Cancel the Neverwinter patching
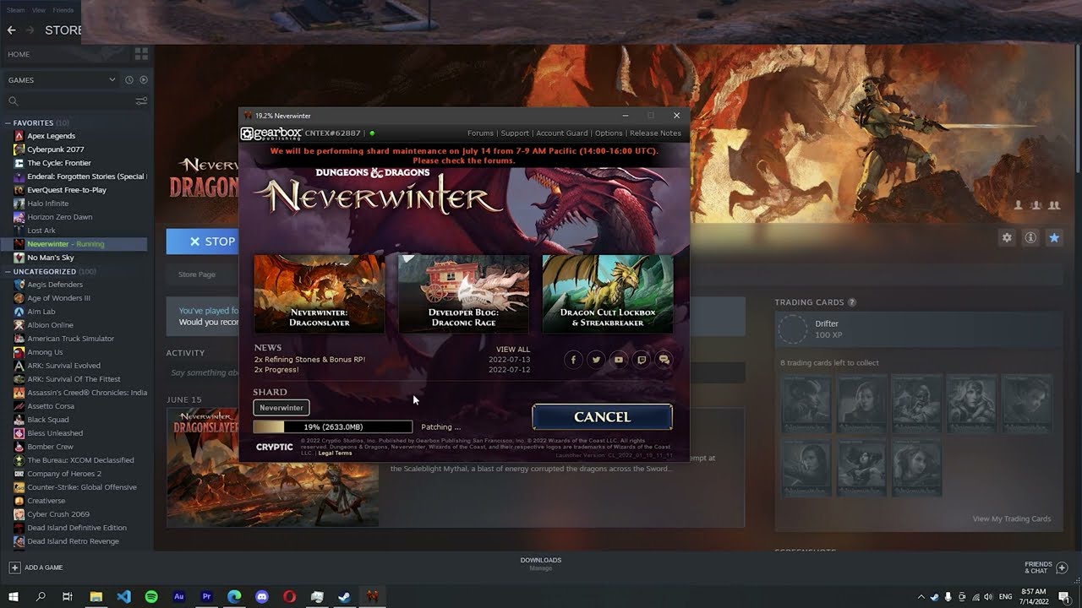This screenshot has width=1082, height=608. tap(602, 417)
